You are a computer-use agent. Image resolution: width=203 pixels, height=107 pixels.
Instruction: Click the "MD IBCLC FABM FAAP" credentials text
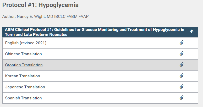68,17
